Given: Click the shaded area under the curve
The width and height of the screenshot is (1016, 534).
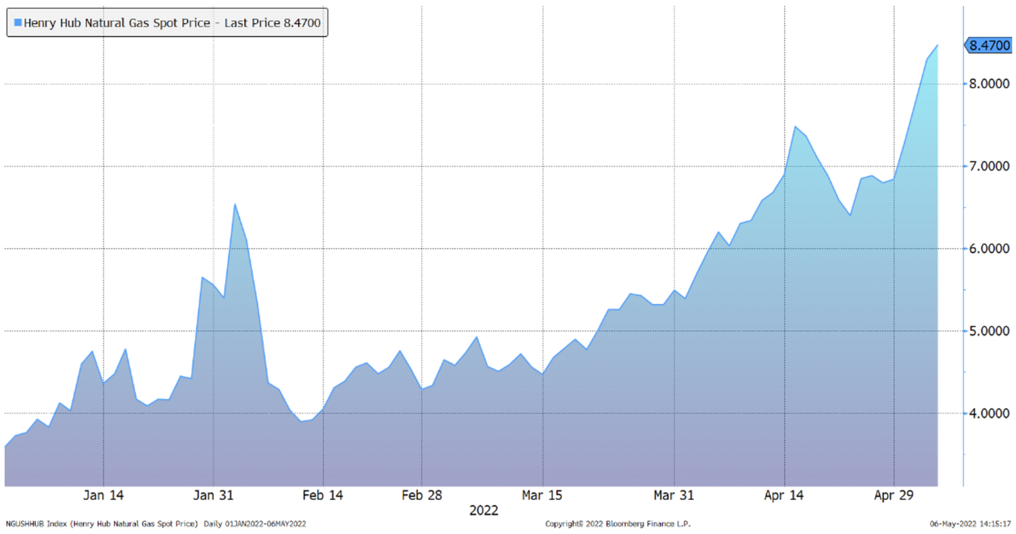Looking at the screenshot, I should (x=476, y=450).
